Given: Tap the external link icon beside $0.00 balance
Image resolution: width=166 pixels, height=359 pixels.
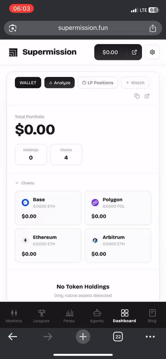Looking at the screenshot, I should [134, 52].
